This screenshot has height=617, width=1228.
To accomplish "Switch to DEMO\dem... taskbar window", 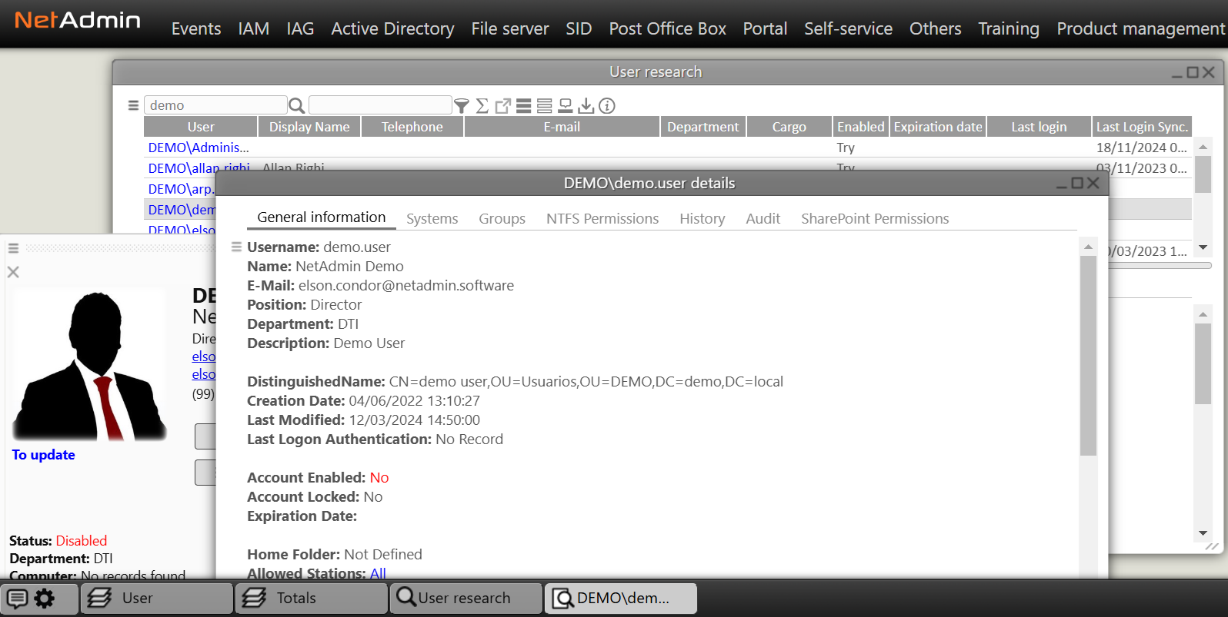I will (x=621, y=599).
